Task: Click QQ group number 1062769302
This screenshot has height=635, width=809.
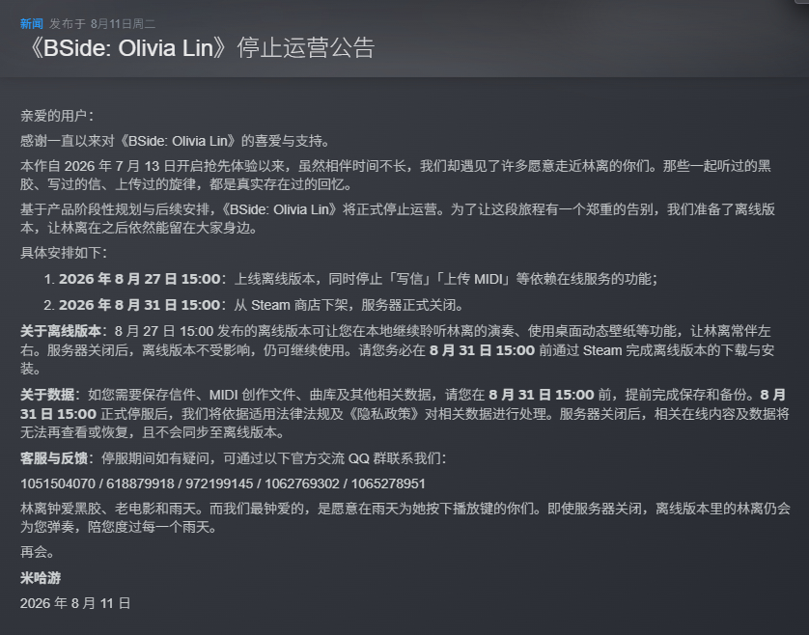Action: (302, 483)
